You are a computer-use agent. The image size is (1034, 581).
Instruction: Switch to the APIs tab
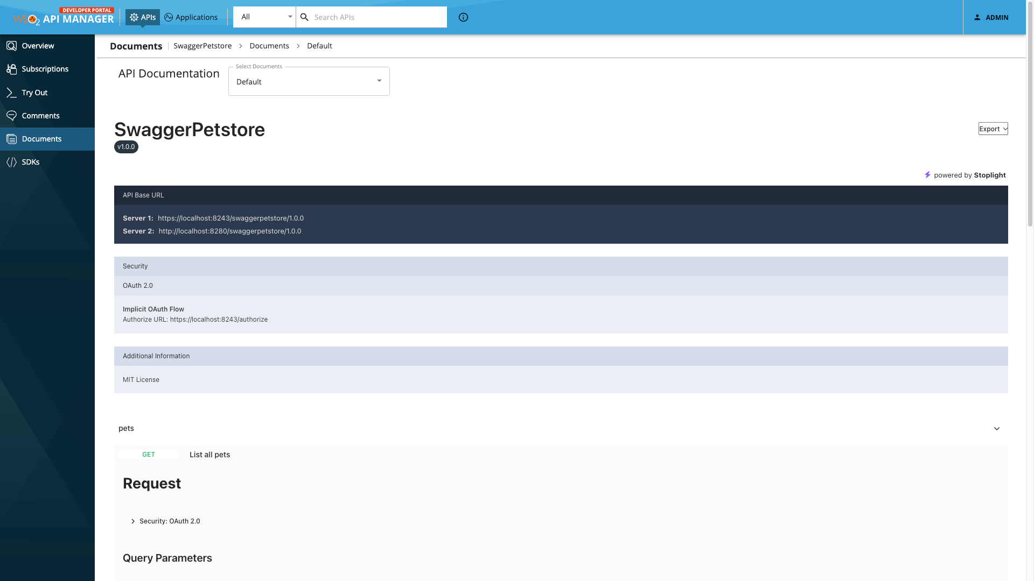click(x=143, y=17)
